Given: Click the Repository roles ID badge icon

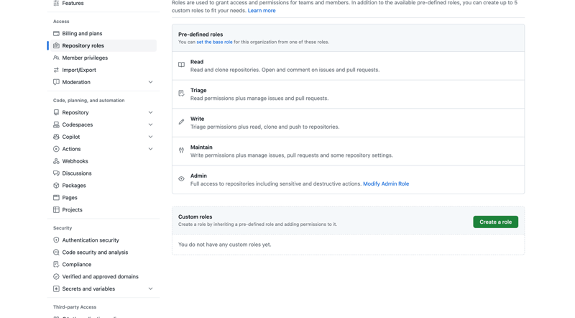Looking at the screenshot, I should (56, 45).
